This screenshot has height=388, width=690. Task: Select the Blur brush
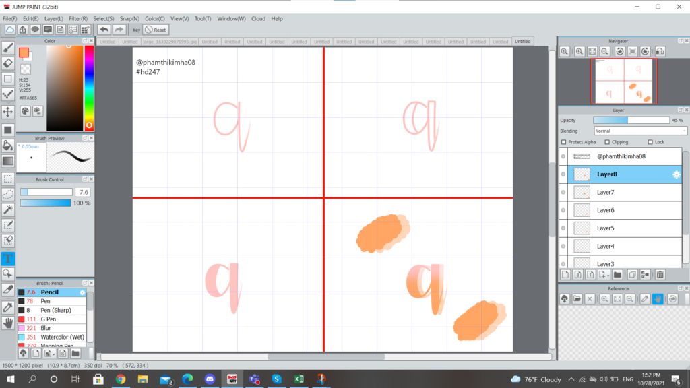(51, 328)
